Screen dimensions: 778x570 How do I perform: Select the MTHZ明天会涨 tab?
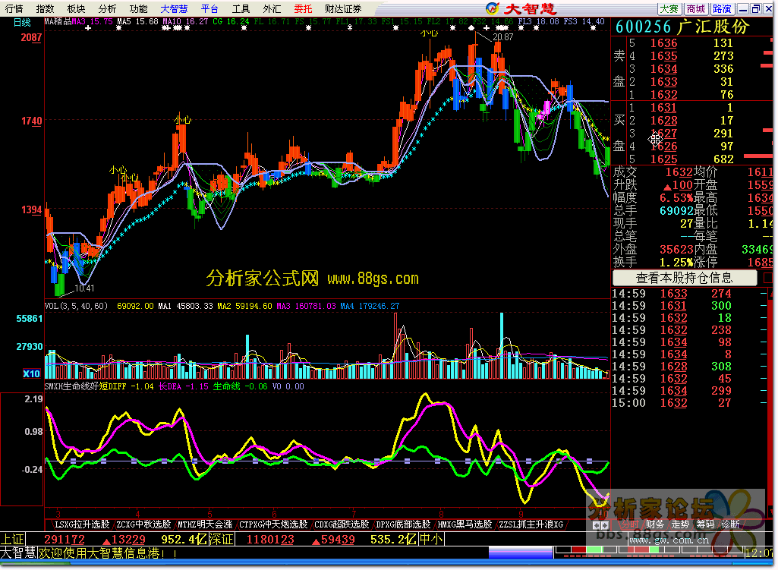(x=205, y=524)
